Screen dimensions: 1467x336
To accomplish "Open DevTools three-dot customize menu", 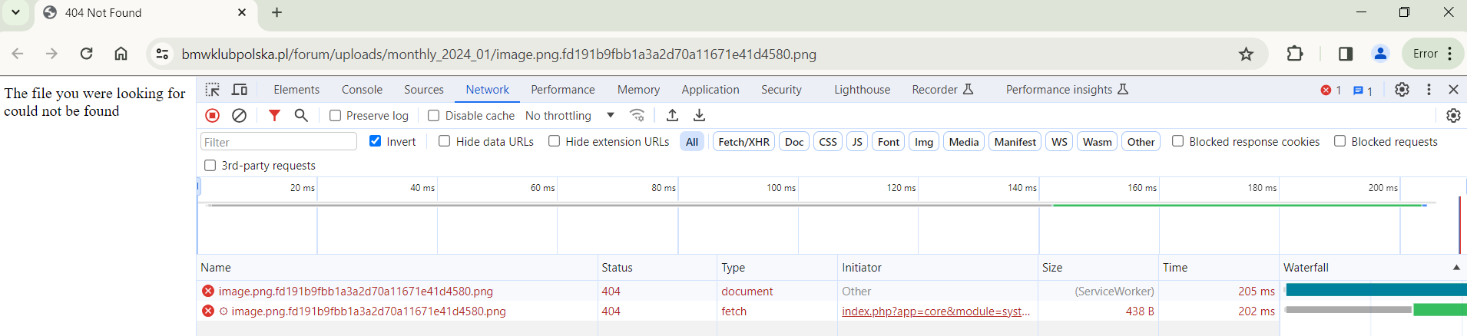I will click(x=1429, y=90).
